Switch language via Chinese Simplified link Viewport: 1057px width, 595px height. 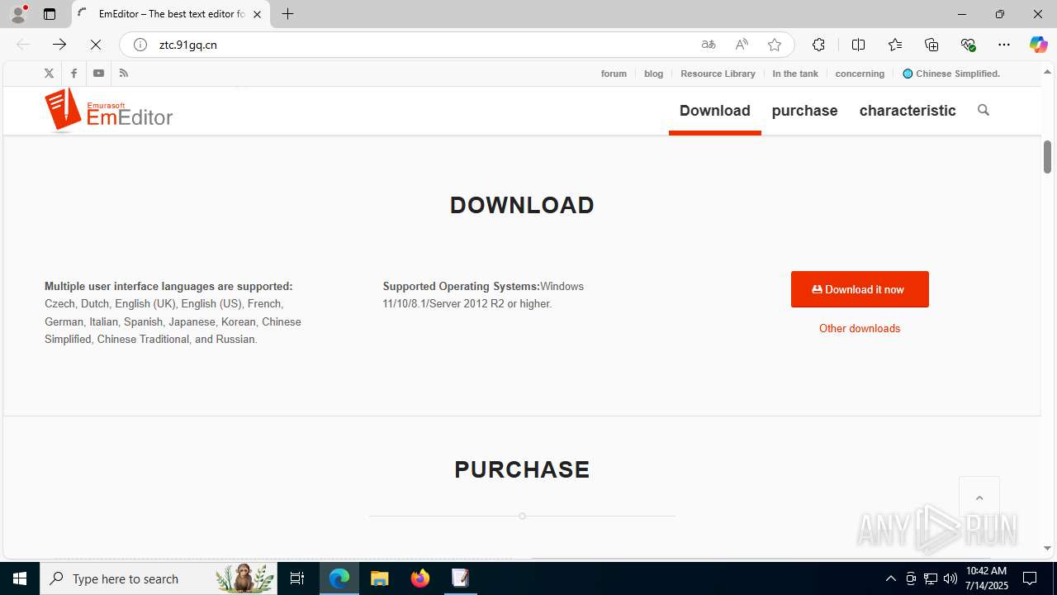(951, 74)
